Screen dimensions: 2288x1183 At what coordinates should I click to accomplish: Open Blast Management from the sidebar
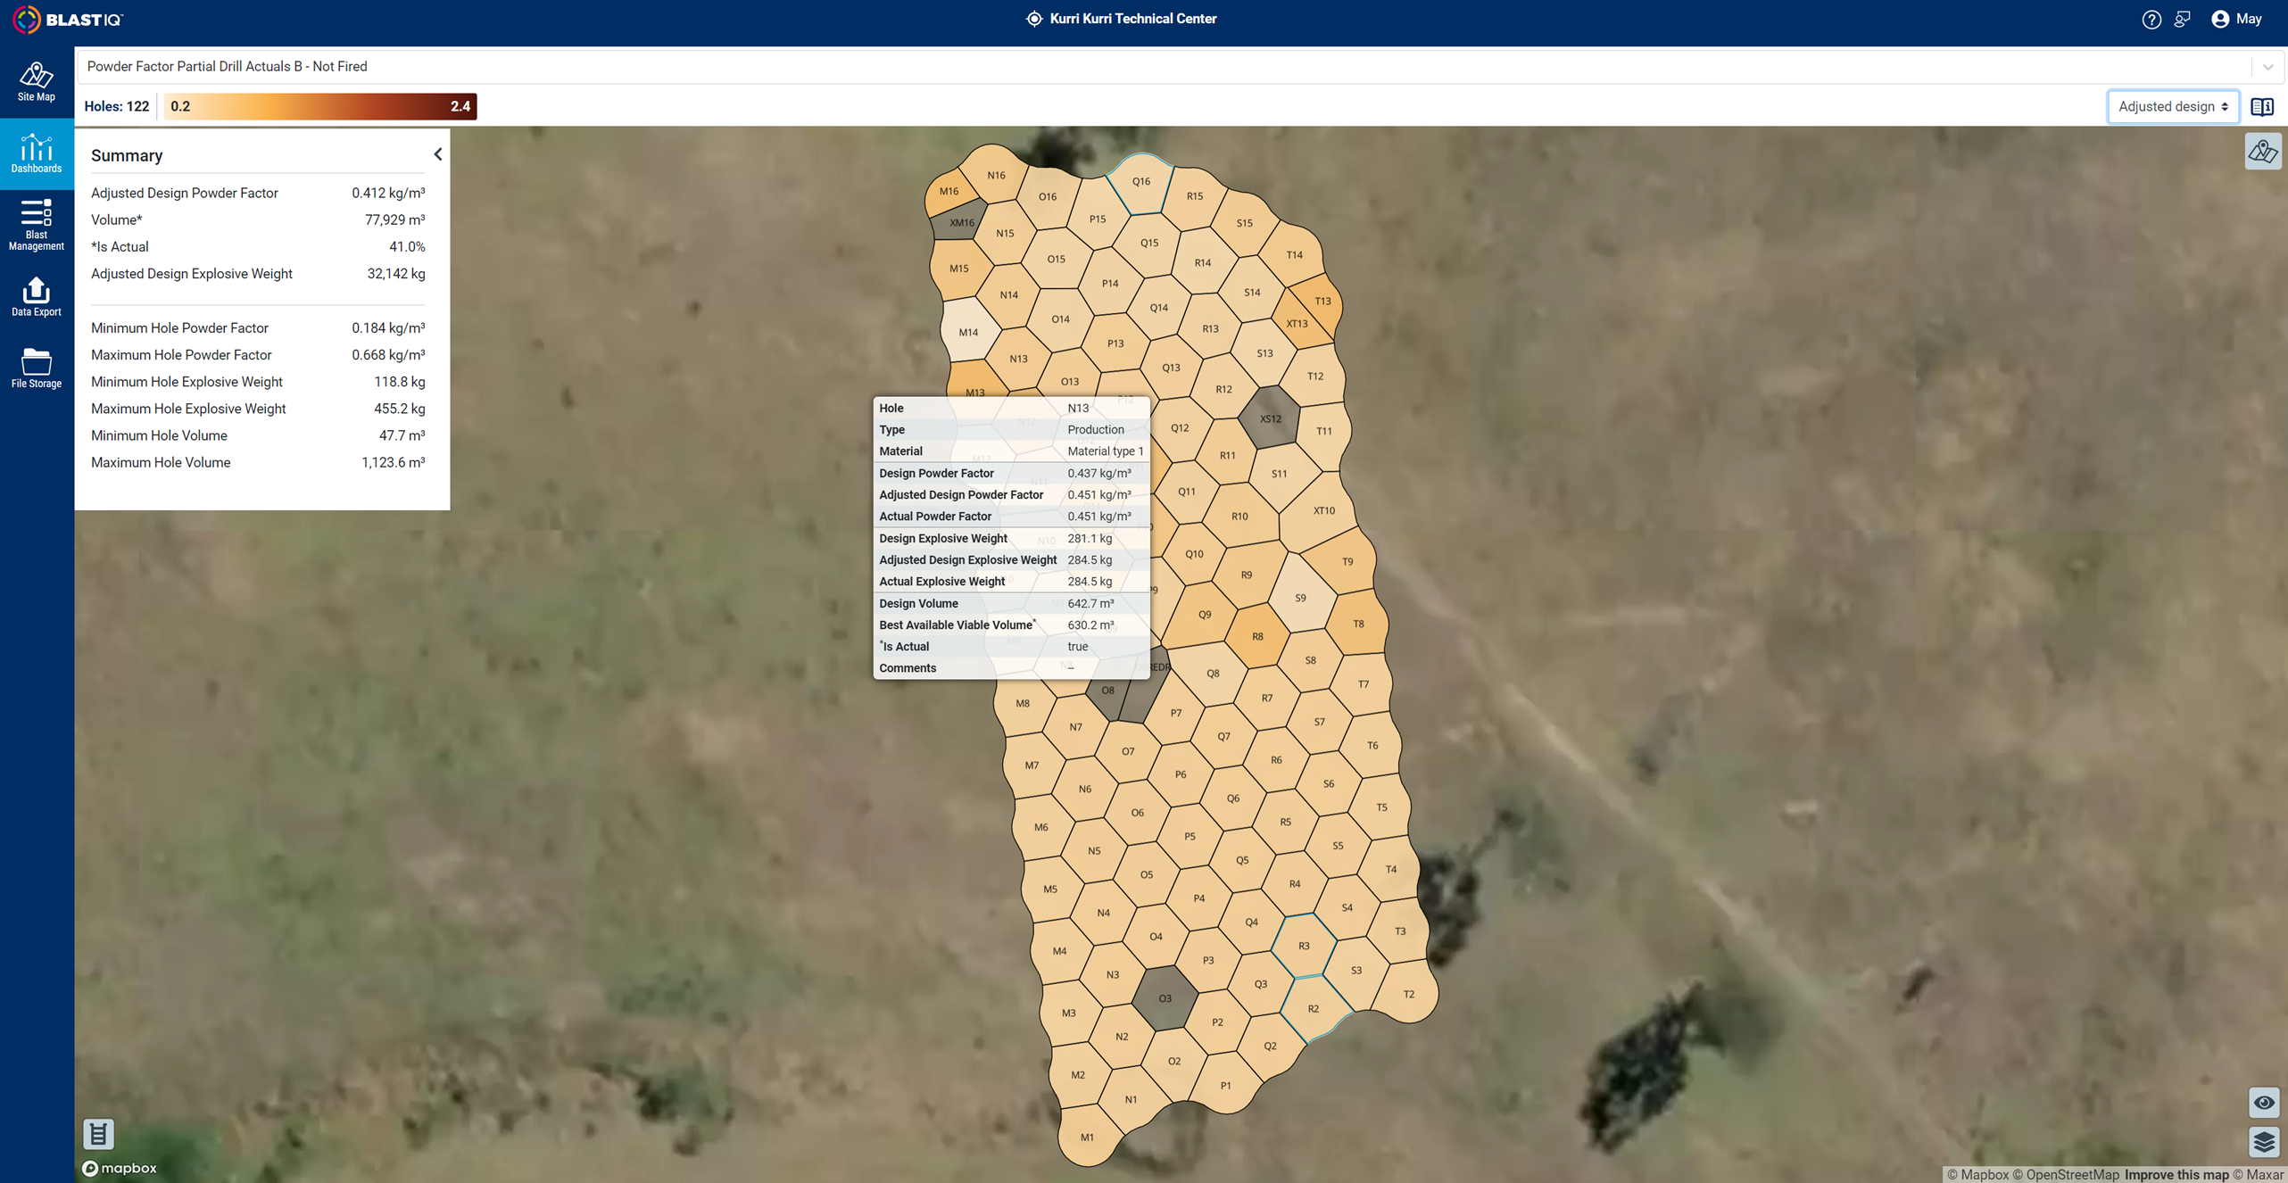click(x=36, y=224)
